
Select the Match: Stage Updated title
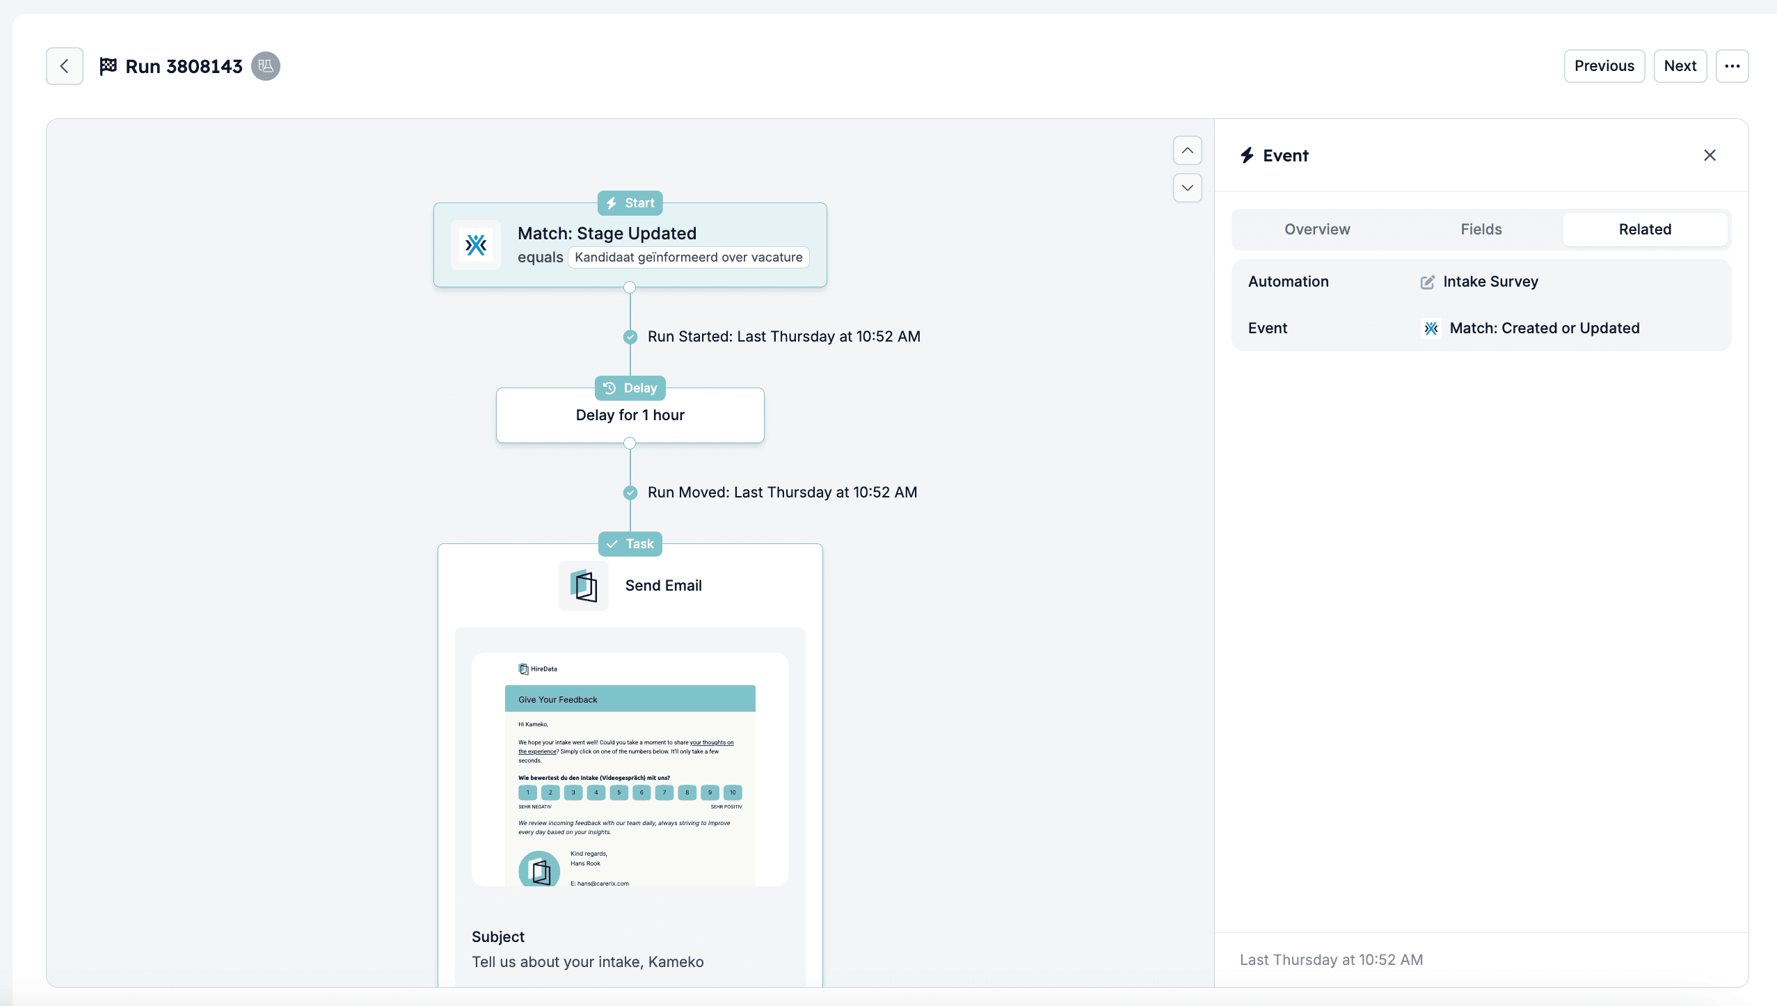[607, 233]
